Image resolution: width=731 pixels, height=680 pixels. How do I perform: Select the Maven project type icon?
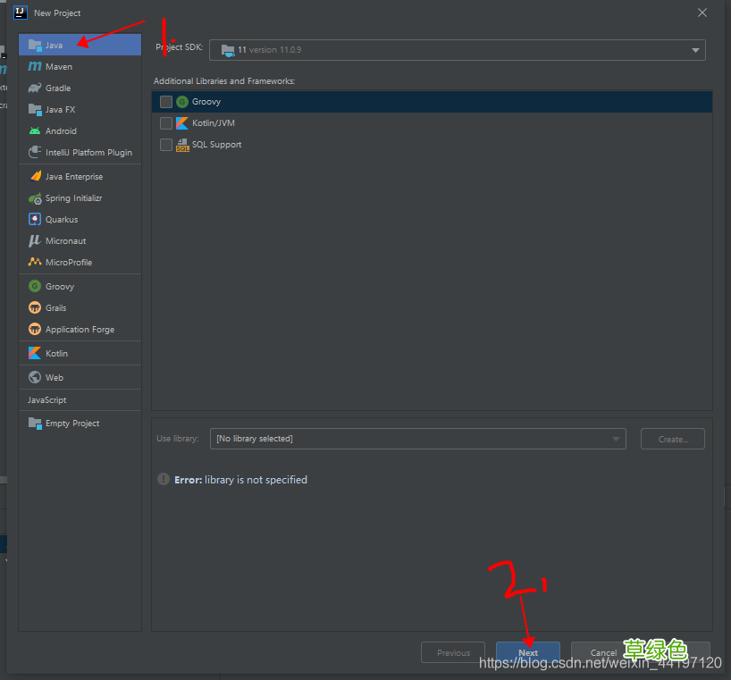pos(35,67)
